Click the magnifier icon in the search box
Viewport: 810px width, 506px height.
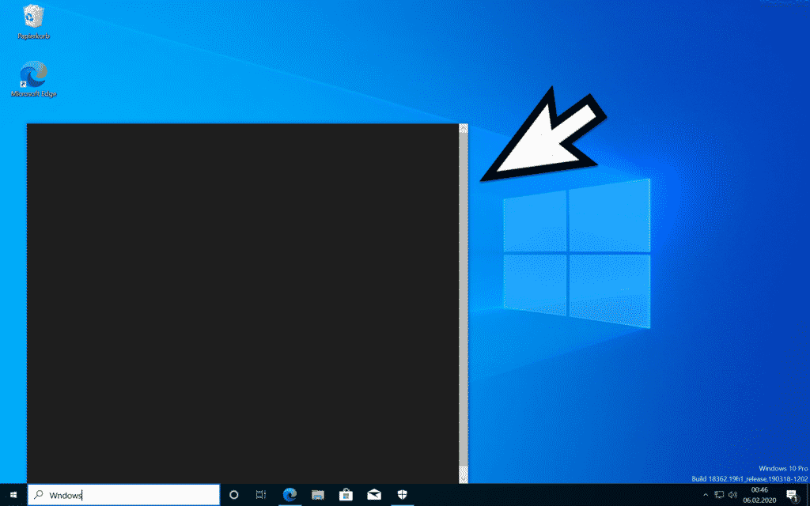[x=38, y=495]
